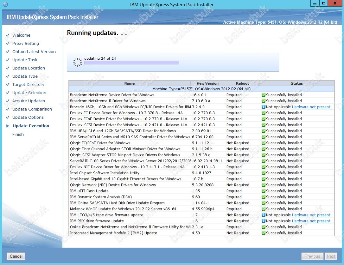Image resolution: width=344 pixels, height=265 pixels.
Task: Select IBM Online SAS/SATA Hard Disk Drive Update Program
Action: click(117, 203)
